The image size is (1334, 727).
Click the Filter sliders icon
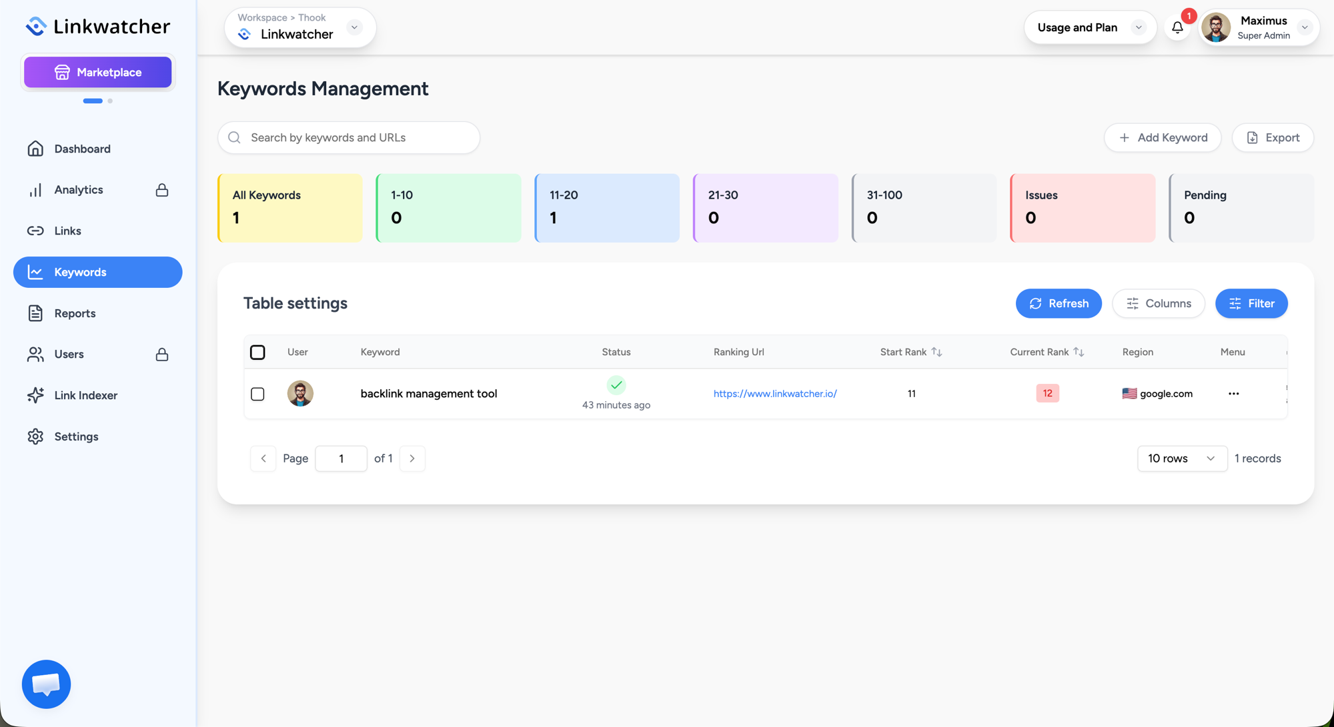pos(1235,303)
